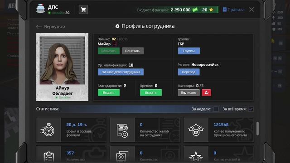Screen dimensions: 290x163
Task: Open the Правила rules link
Action: (234, 10)
